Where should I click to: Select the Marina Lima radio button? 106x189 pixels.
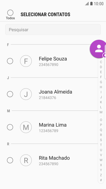click(x=10, y=127)
